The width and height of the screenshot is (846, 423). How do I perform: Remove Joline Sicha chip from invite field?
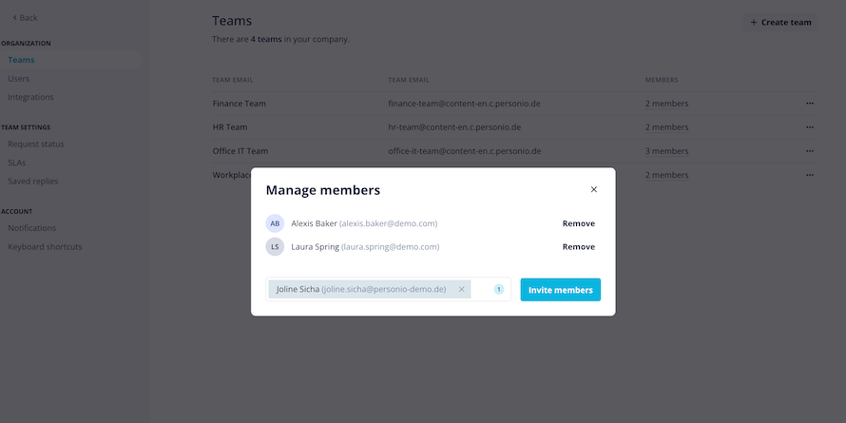[461, 289]
